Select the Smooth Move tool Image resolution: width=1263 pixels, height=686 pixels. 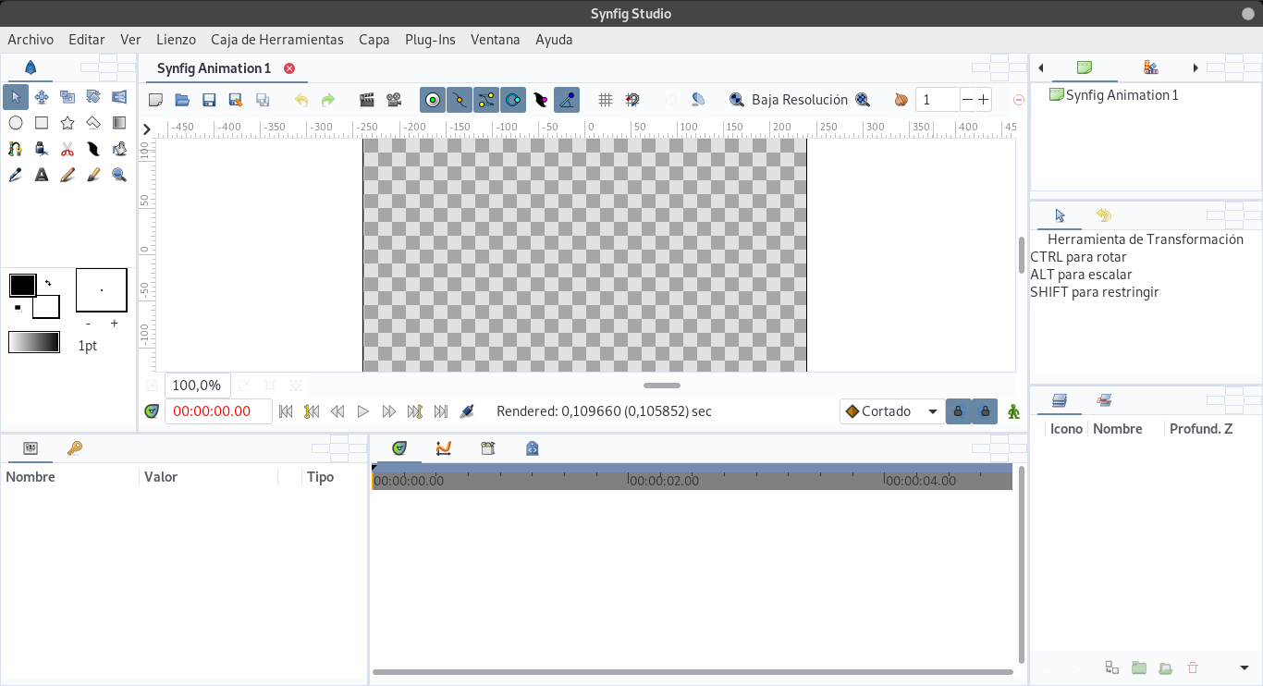click(42, 97)
